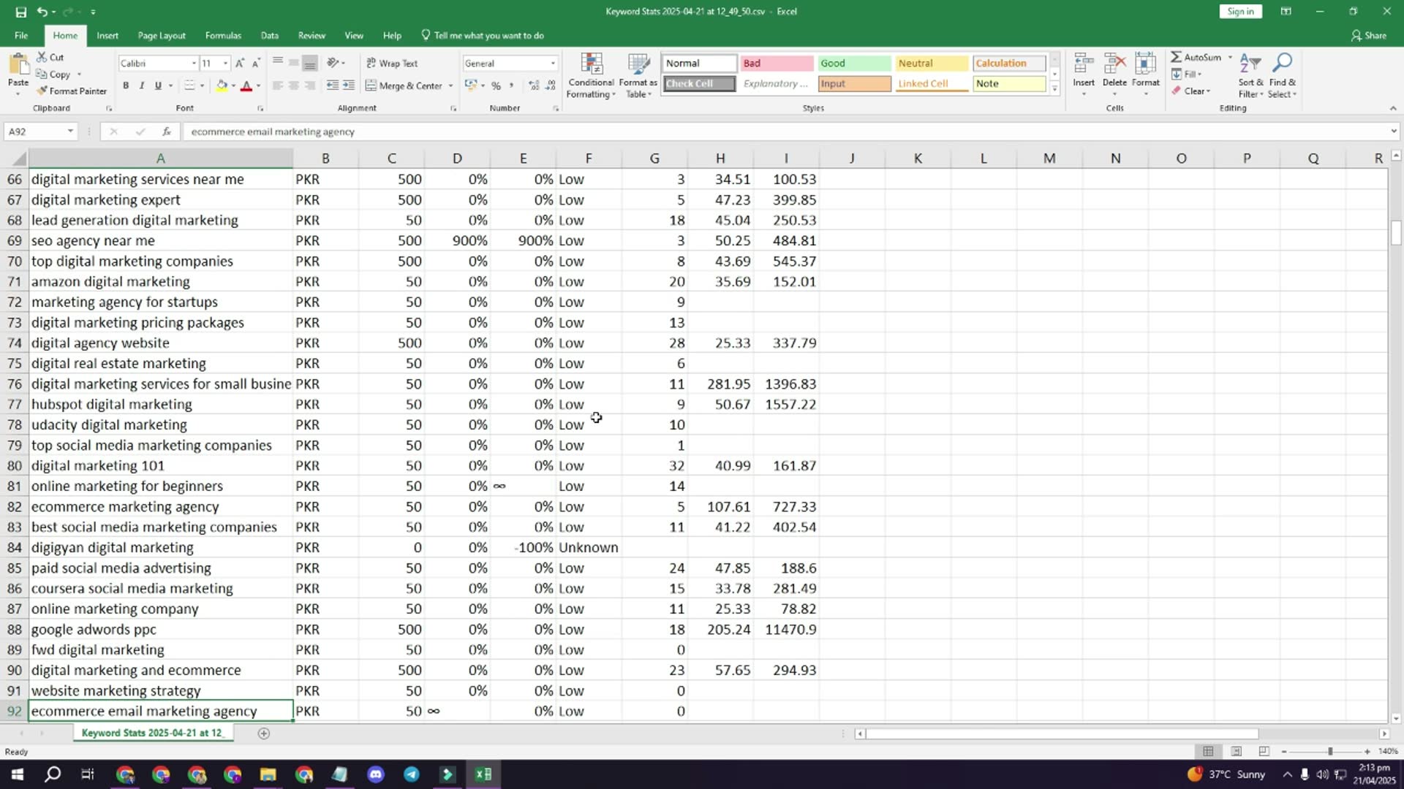Click the zoom slider handle
This screenshot has height=789, width=1404.
pyautogui.click(x=1330, y=751)
